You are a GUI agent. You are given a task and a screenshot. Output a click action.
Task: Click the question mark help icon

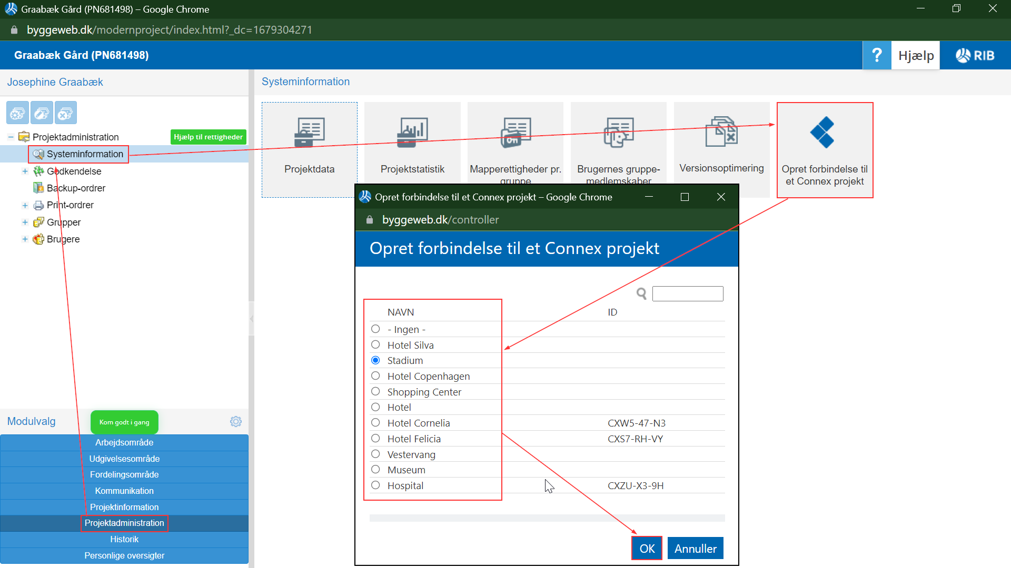(877, 55)
